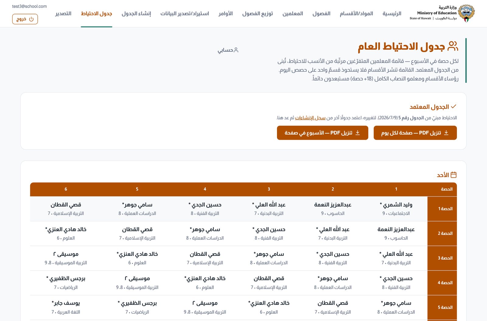This screenshot has height=321, width=487.
Task: Click the download icon on صفحة لكل يوم button
Action: [x=446, y=133]
